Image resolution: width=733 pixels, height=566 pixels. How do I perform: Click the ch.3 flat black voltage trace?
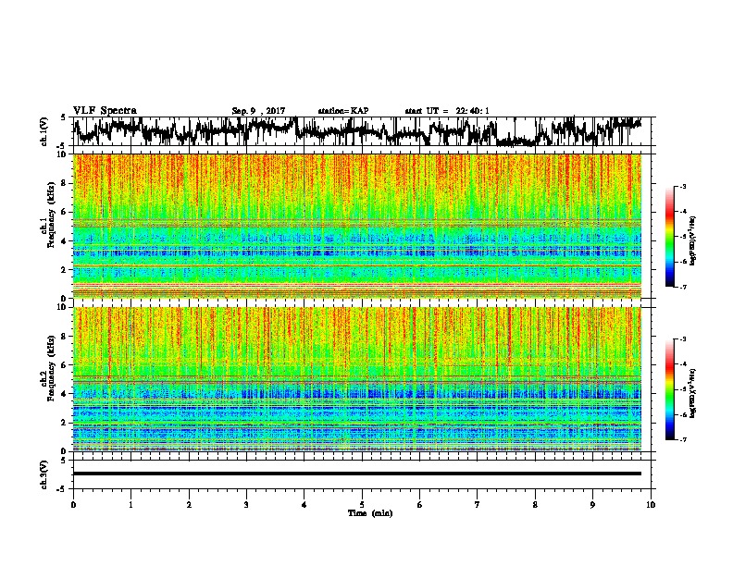pyautogui.click(x=357, y=474)
